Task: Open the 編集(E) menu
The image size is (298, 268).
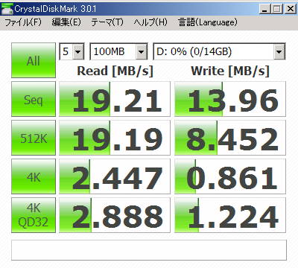Action: [66, 22]
